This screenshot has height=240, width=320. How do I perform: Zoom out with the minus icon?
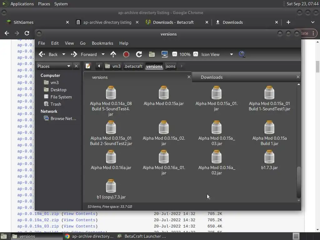tap(174, 54)
